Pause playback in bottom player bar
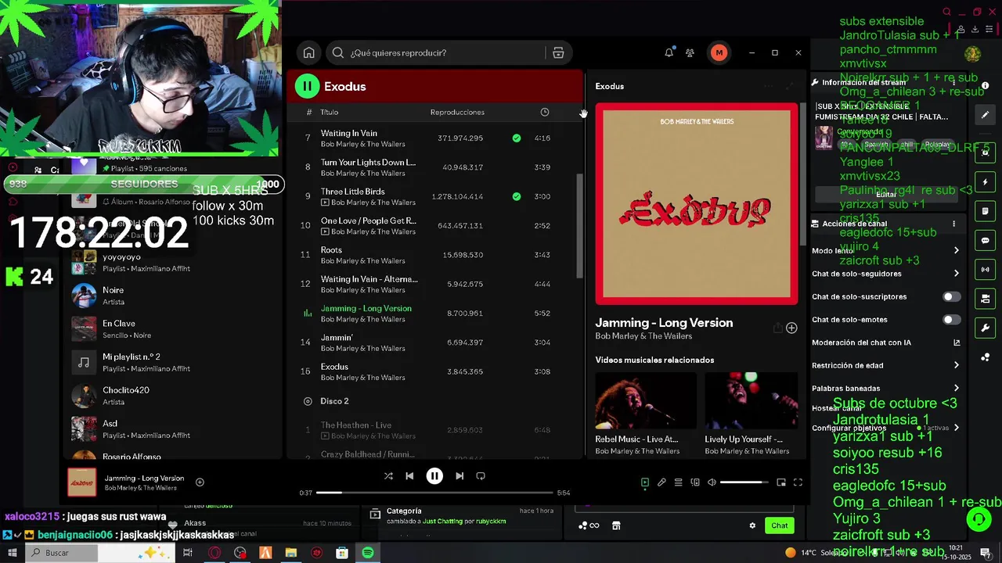The height and width of the screenshot is (563, 1002). [434, 476]
